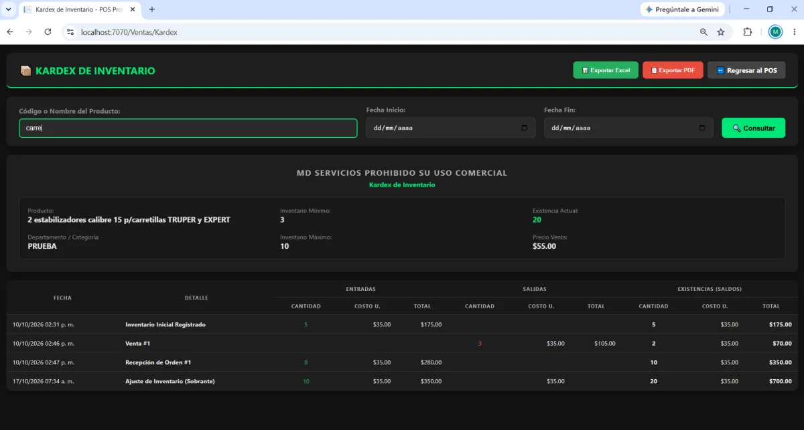Focus the product code or name field
804x430 pixels.
188,128
